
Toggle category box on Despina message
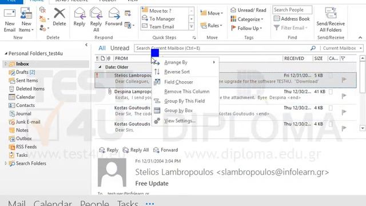331,92
